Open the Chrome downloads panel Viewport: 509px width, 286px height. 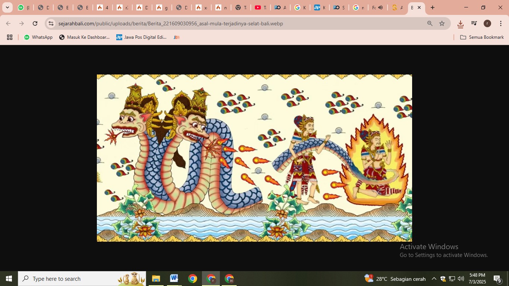tap(461, 24)
